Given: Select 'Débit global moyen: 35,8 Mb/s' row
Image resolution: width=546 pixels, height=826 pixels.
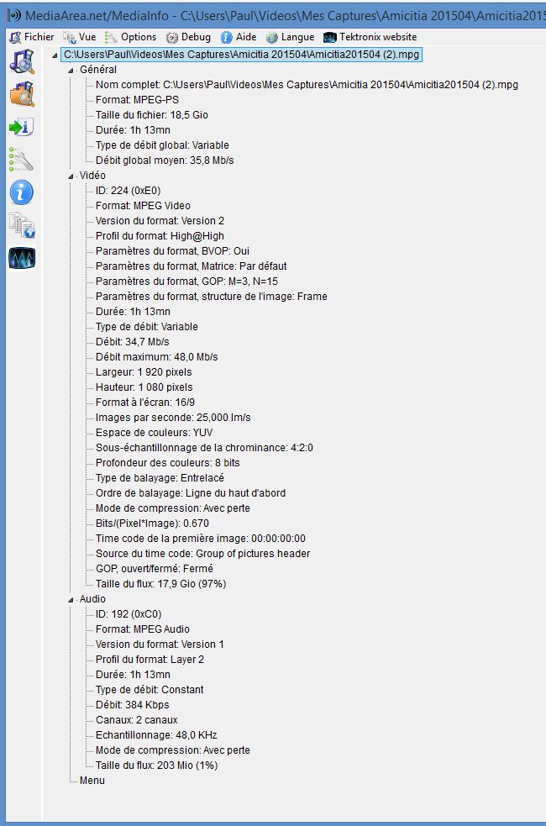Looking at the screenshot, I should click(x=165, y=160).
